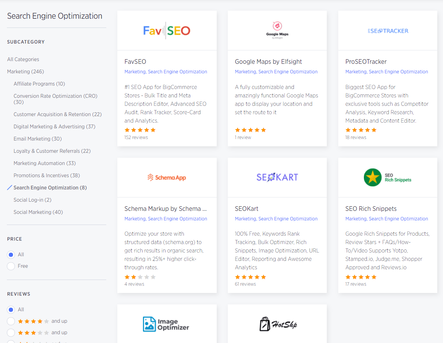Screen dimensions: 443x343
Task: Open the Image Optimizer logo
Action: click(166, 324)
